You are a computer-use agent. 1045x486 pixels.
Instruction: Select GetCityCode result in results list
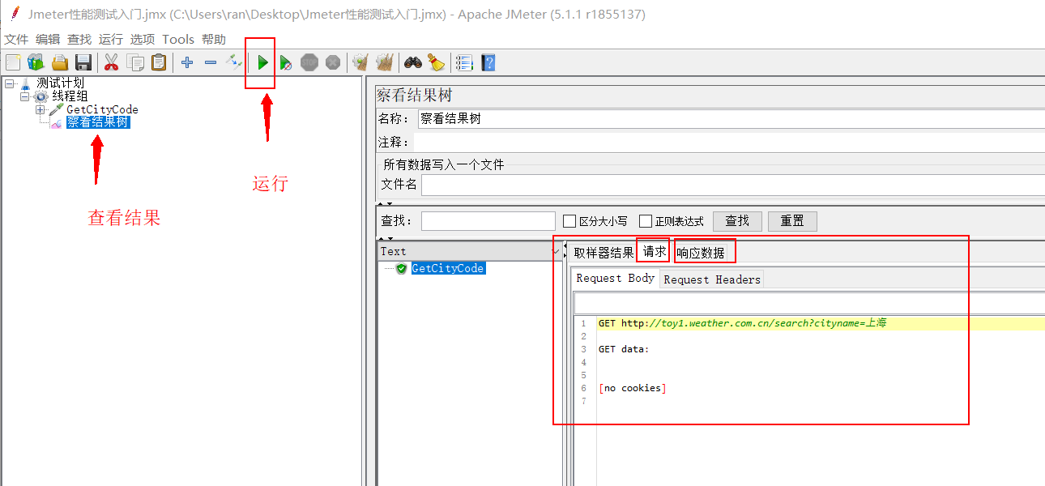pyautogui.click(x=448, y=268)
